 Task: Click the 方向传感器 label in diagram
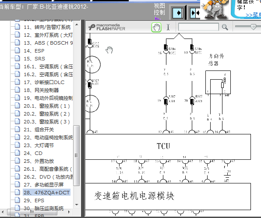[216, 60]
